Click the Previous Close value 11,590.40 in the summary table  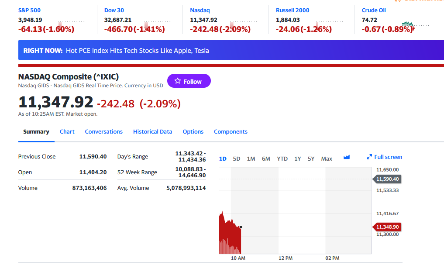click(x=93, y=157)
